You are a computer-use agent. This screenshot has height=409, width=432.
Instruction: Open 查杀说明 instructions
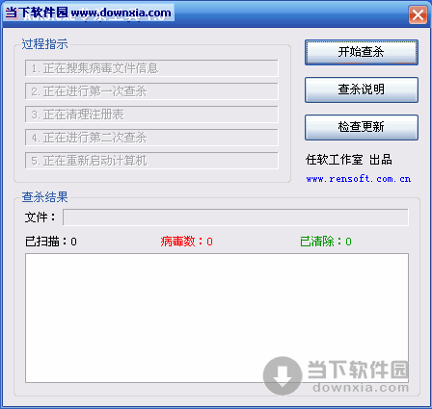pyautogui.click(x=362, y=89)
